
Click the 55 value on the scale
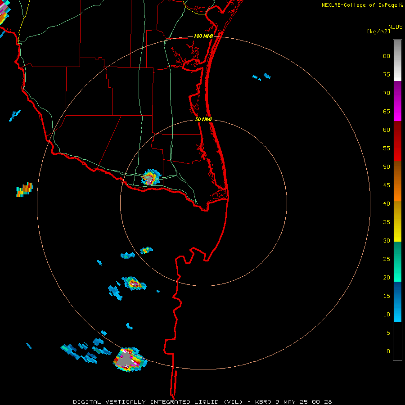coord(387,148)
